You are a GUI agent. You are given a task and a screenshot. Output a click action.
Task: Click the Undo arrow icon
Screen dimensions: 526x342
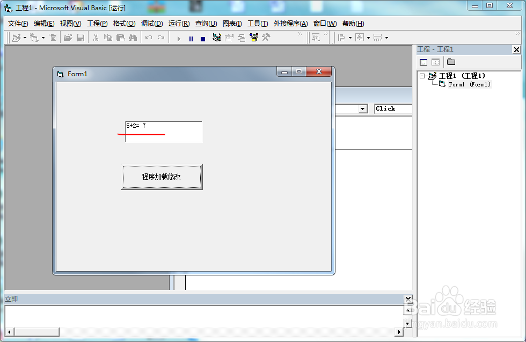click(149, 38)
